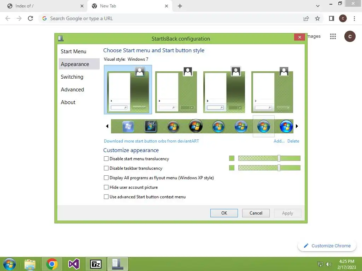Click the Chrome back arrow
Screen dimensions: 362x271
8,18
